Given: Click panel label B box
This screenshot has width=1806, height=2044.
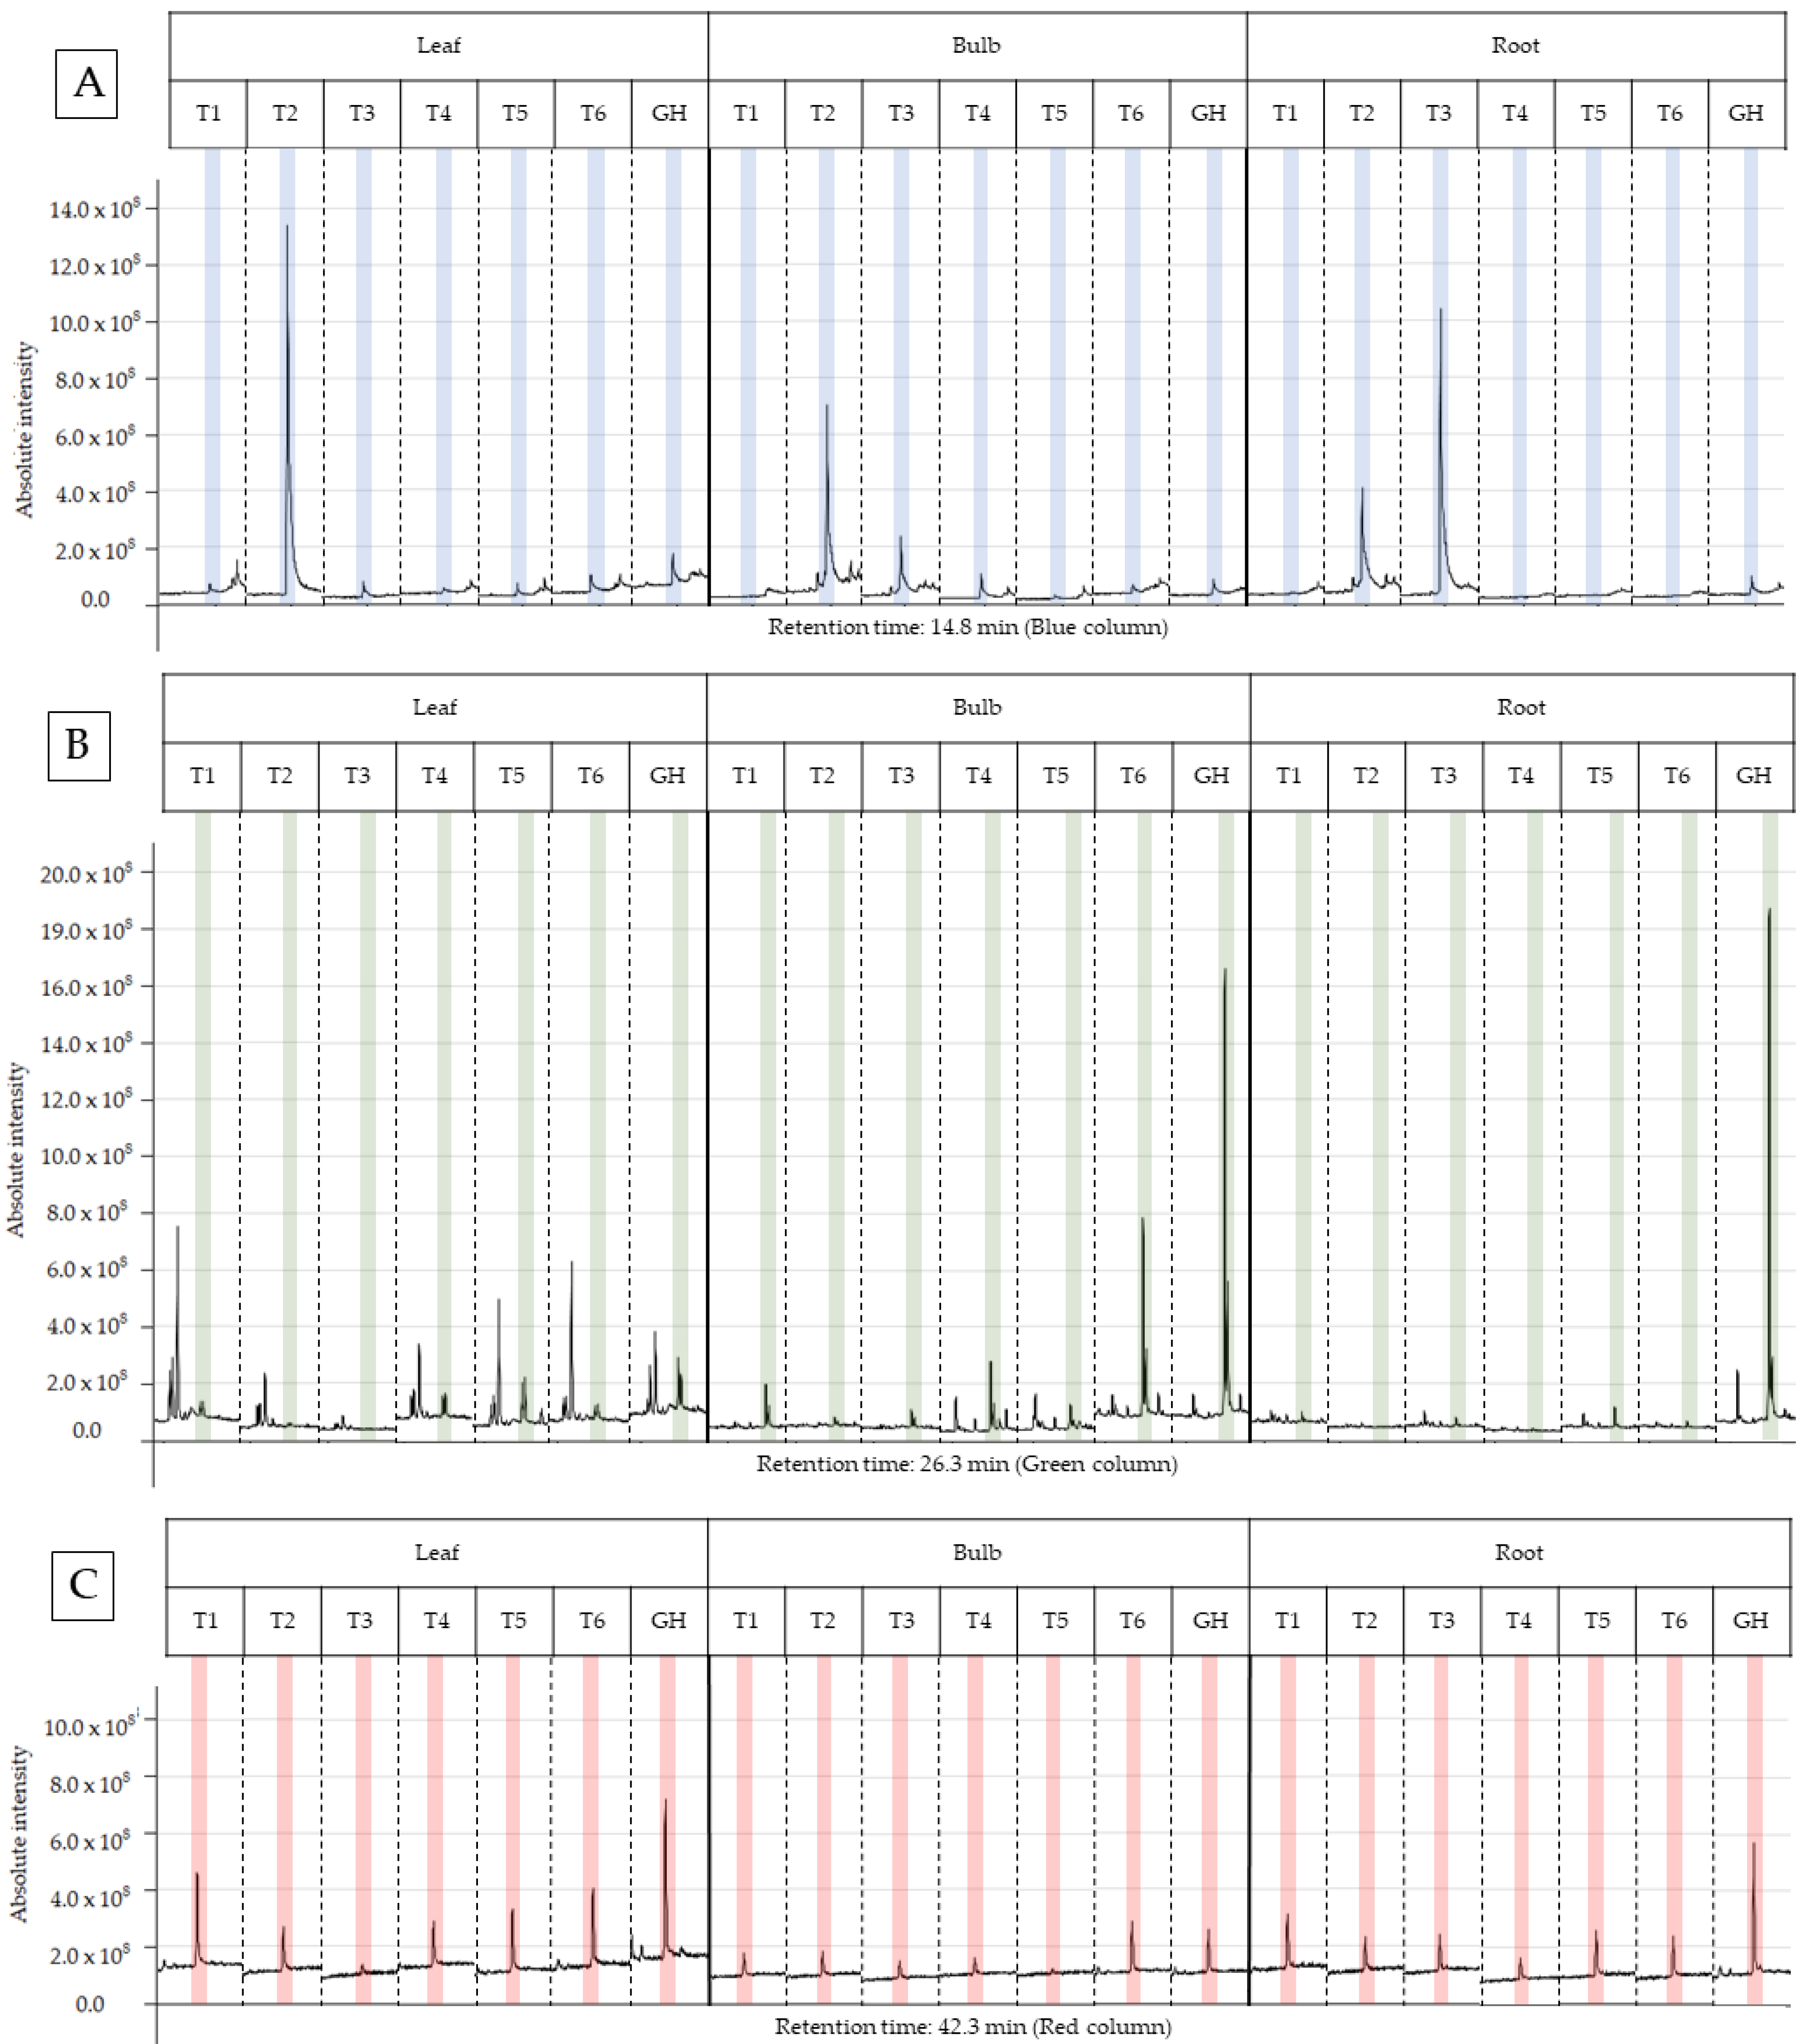Looking at the screenshot, I should click(x=79, y=746).
